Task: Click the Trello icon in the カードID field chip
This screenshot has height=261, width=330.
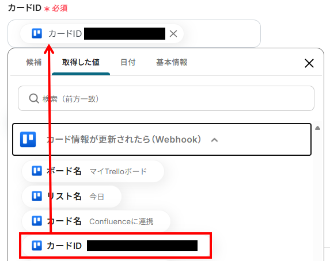Action: click(37, 33)
